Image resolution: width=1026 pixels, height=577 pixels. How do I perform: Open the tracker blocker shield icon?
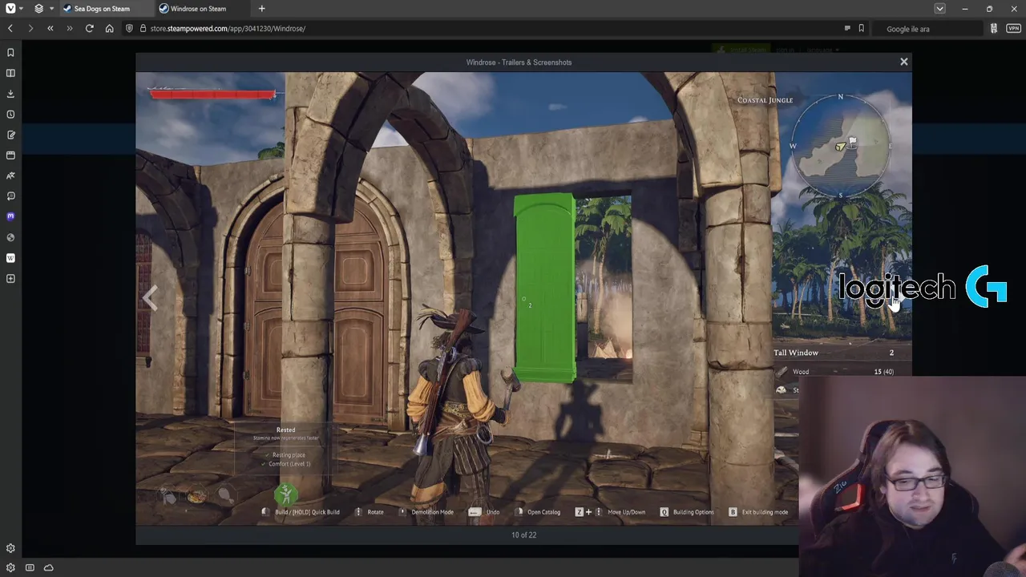129,28
